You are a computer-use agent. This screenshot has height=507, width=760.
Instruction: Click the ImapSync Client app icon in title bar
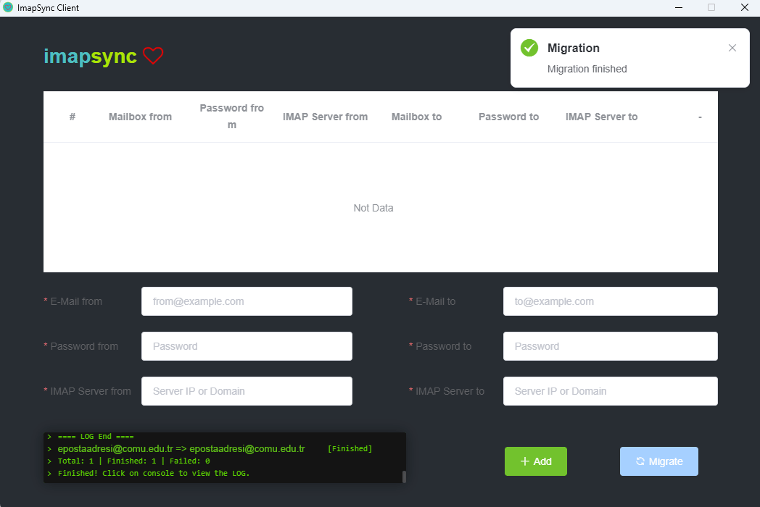point(8,7)
